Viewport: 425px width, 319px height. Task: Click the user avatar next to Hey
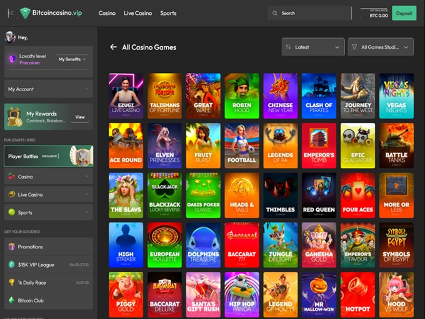[x=10, y=37]
